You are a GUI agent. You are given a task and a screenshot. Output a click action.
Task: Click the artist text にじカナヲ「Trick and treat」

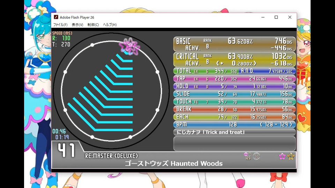tap(210, 132)
